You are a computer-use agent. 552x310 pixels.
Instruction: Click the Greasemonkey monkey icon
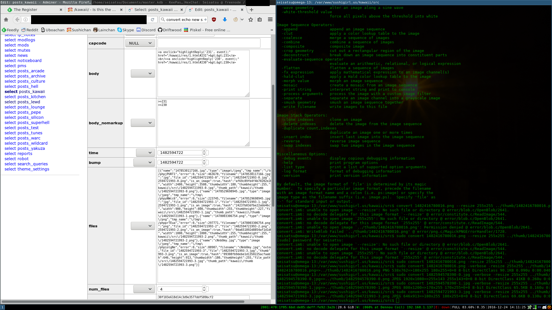coord(235,20)
